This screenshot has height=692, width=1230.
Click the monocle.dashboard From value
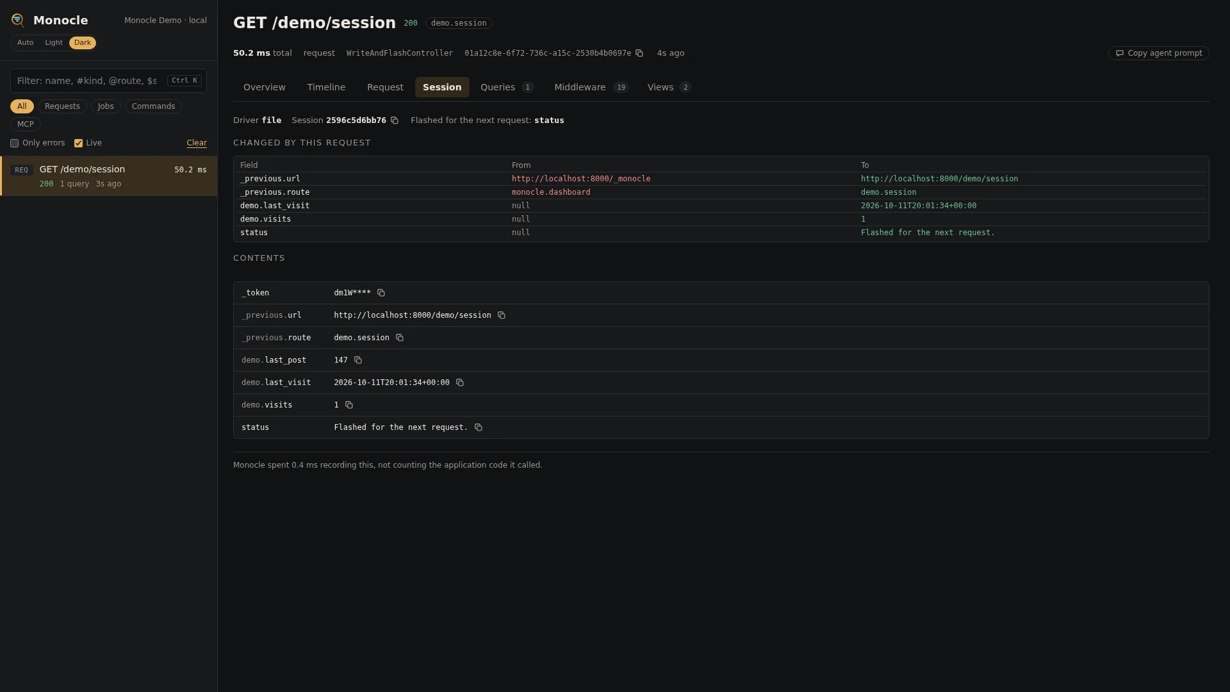(551, 192)
